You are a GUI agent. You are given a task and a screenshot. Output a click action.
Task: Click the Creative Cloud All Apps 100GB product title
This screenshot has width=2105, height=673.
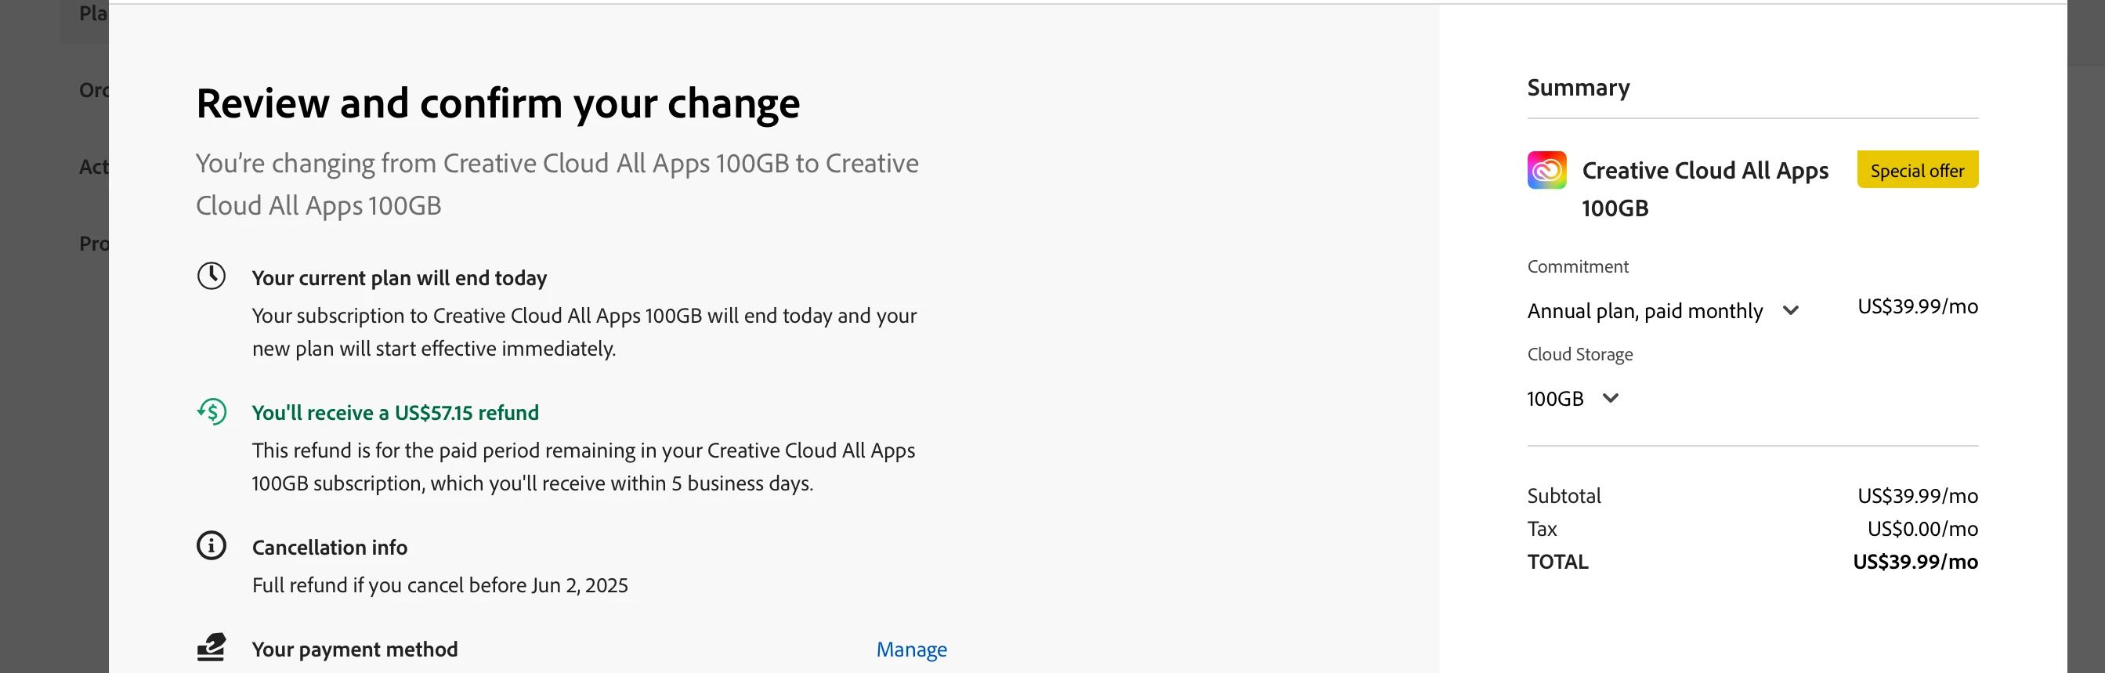1705,189
